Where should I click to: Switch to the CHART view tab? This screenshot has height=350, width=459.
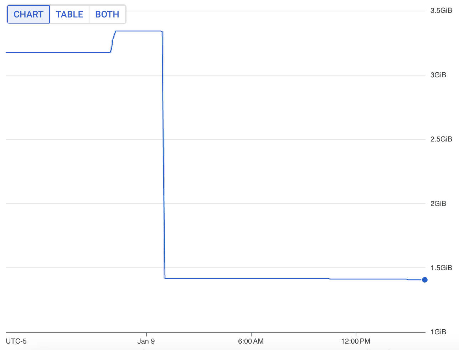(29, 14)
